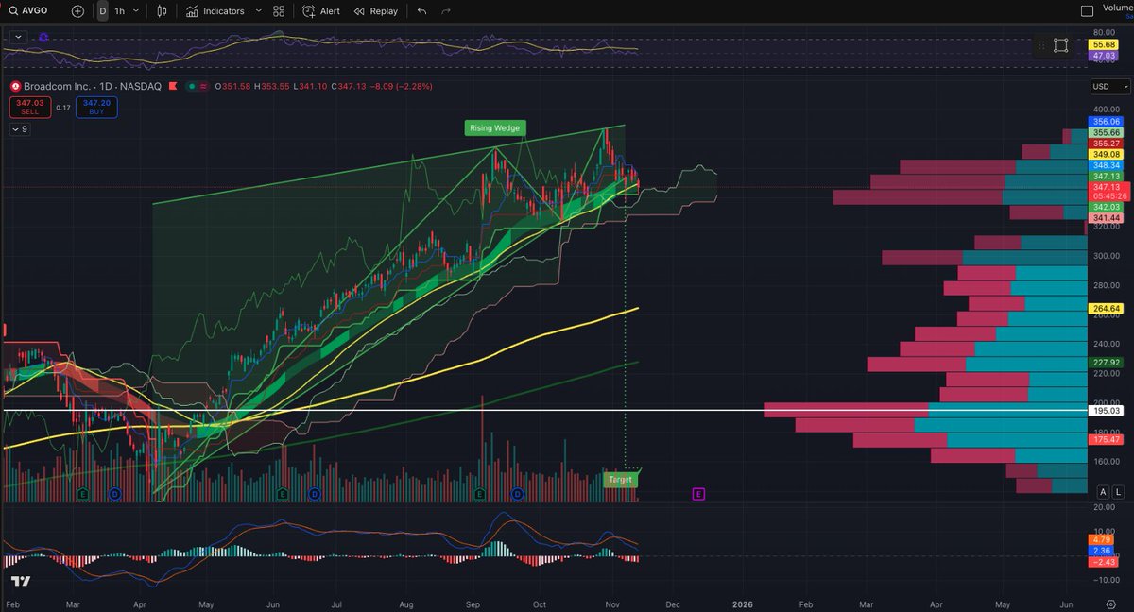Click the -2.43 red MACD value label

click(x=1101, y=564)
